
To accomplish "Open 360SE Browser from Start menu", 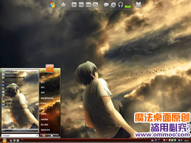I will click(x=10, y=71).
